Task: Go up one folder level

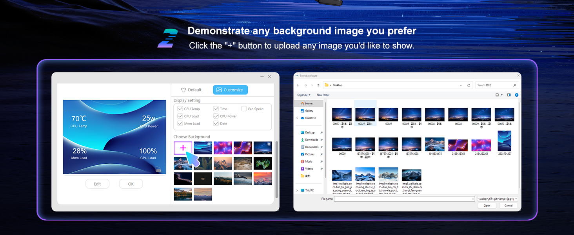Action: click(318, 85)
